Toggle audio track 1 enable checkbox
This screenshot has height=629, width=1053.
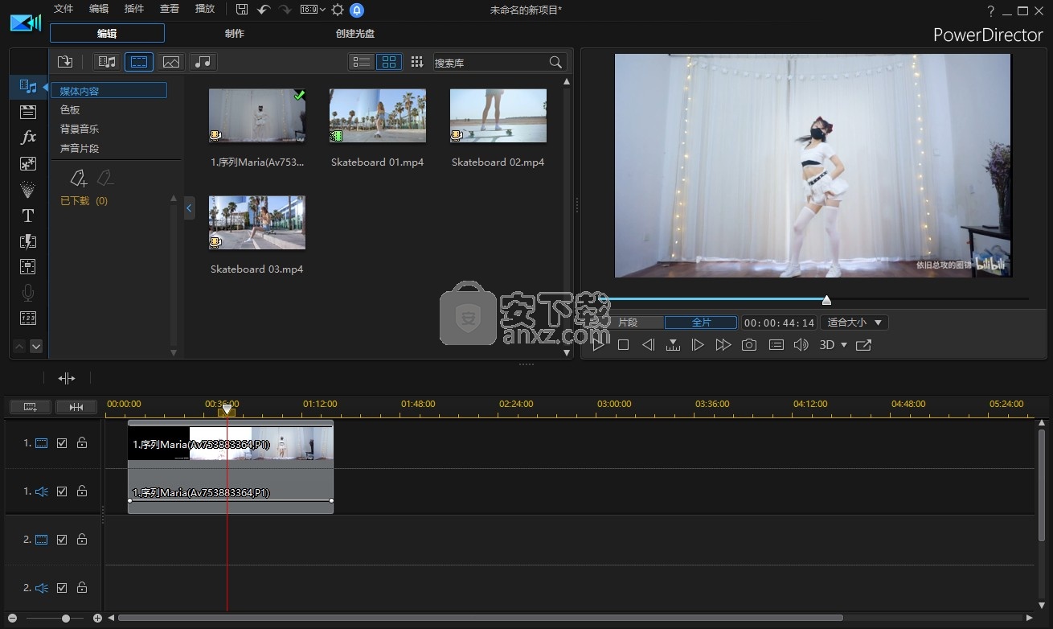[x=62, y=491]
